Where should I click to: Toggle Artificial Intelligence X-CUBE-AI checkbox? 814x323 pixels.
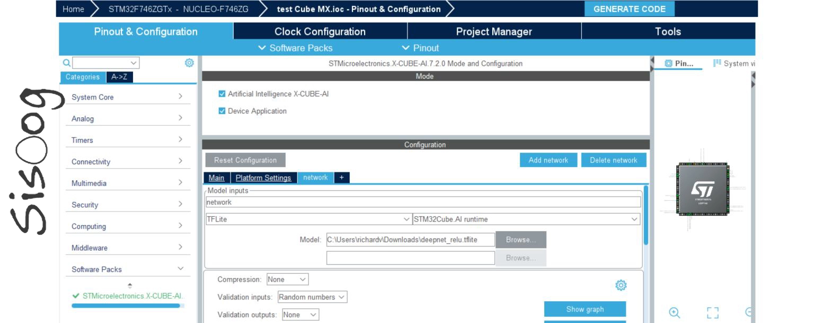222,94
